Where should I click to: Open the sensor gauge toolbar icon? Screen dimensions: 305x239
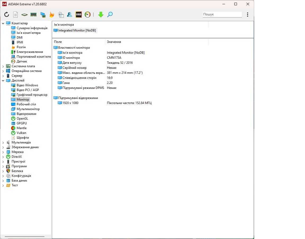[88, 14]
